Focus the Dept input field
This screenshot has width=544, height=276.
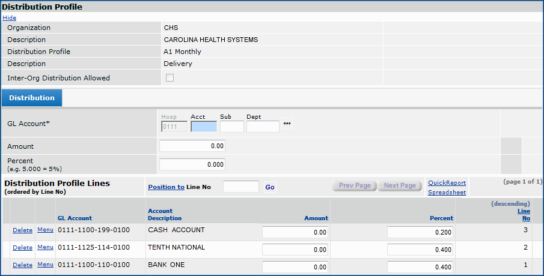(263, 127)
